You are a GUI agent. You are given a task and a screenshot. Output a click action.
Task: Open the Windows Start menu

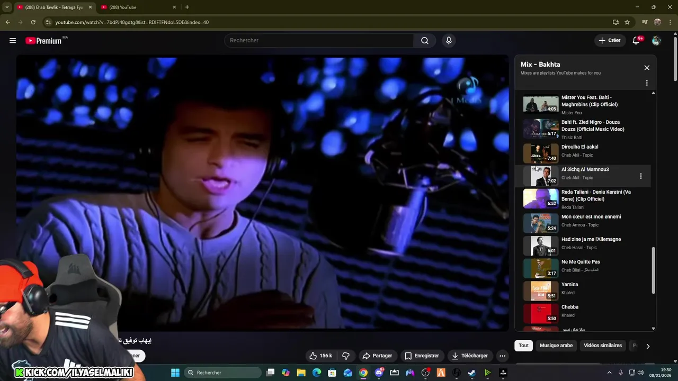click(x=175, y=373)
